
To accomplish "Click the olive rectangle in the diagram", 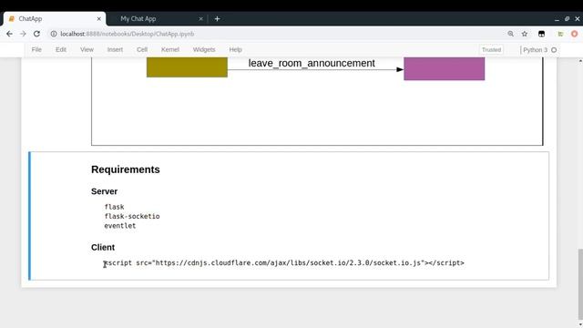I will [187, 67].
